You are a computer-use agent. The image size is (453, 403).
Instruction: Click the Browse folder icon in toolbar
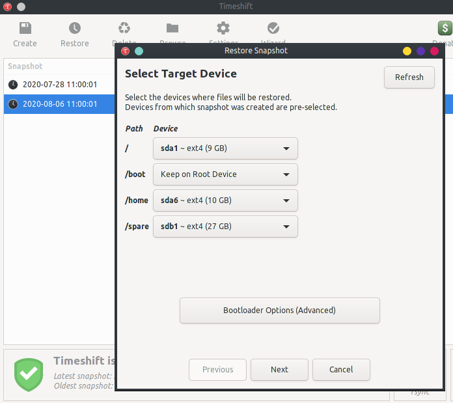(x=172, y=28)
